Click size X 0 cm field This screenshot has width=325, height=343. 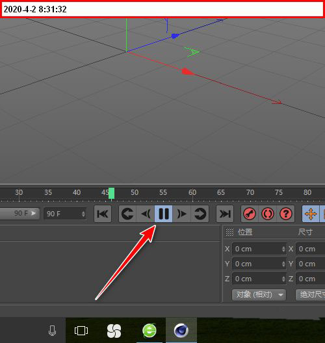point(310,249)
